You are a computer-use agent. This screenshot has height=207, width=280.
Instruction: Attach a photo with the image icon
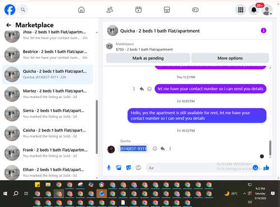pyautogui.click(x=119, y=168)
